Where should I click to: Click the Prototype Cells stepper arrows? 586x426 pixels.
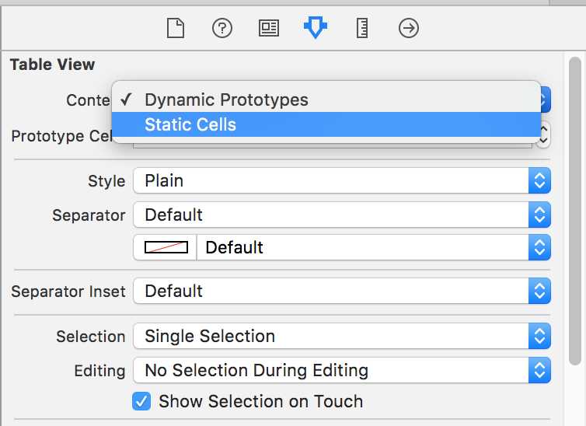[543, 134]
